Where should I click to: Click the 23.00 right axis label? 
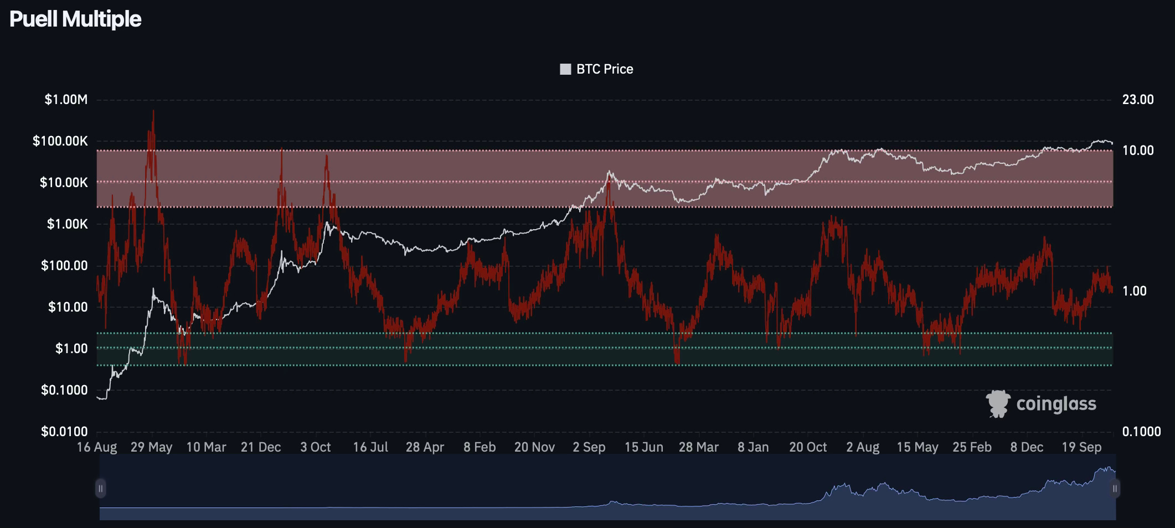(1138, 100)
